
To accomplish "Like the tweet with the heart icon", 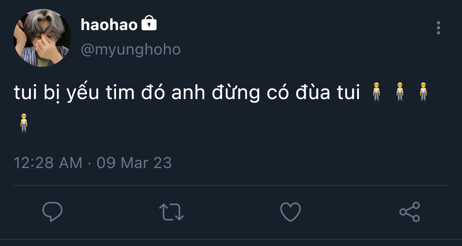I will point(290,212).
